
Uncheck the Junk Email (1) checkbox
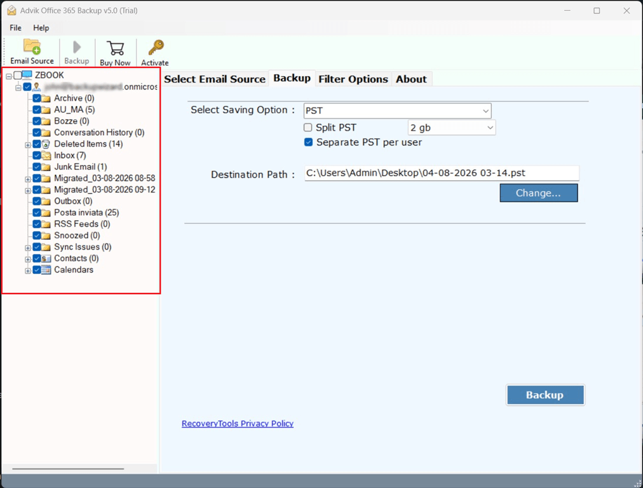click(x=36, y=167)
